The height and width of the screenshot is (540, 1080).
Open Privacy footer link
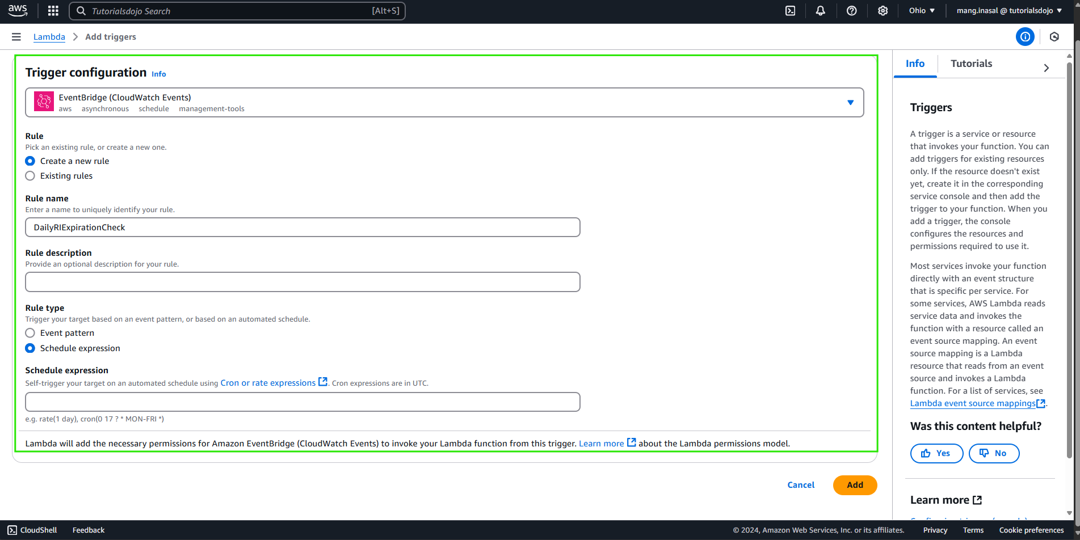[x=935, y=530]
